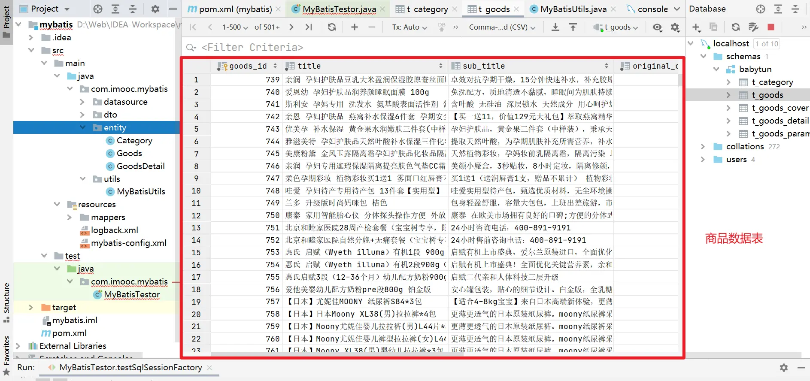Image resolution: width=810 pixels, height=381 pixels.
Task: Click the red stop icon in Database toolbar
Action: point(771,27)
